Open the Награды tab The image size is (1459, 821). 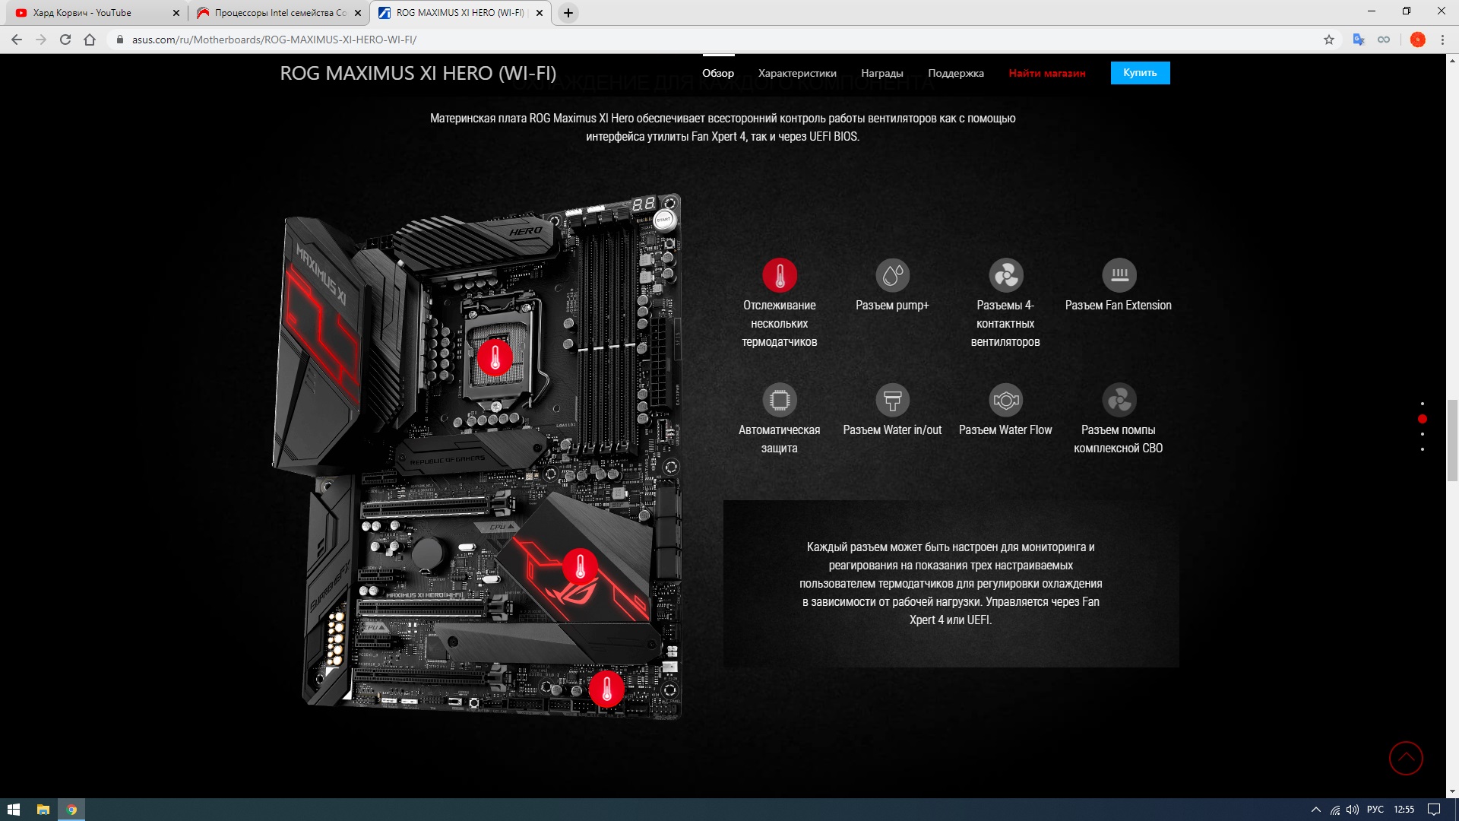point(881,73)
